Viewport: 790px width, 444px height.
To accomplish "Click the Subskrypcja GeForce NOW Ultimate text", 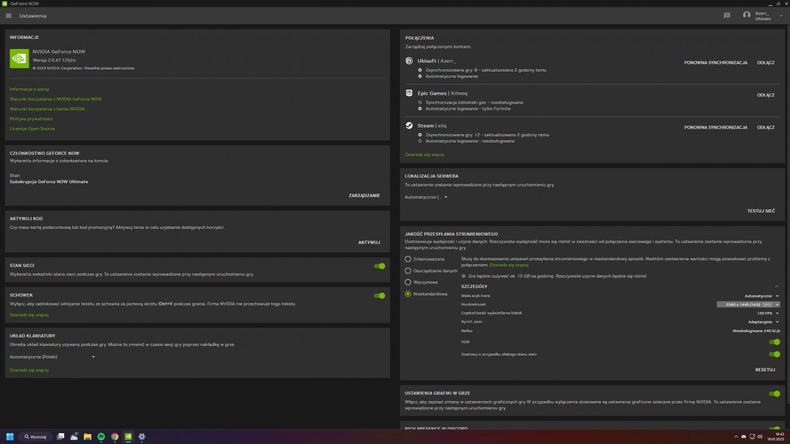I will point(49,182).
